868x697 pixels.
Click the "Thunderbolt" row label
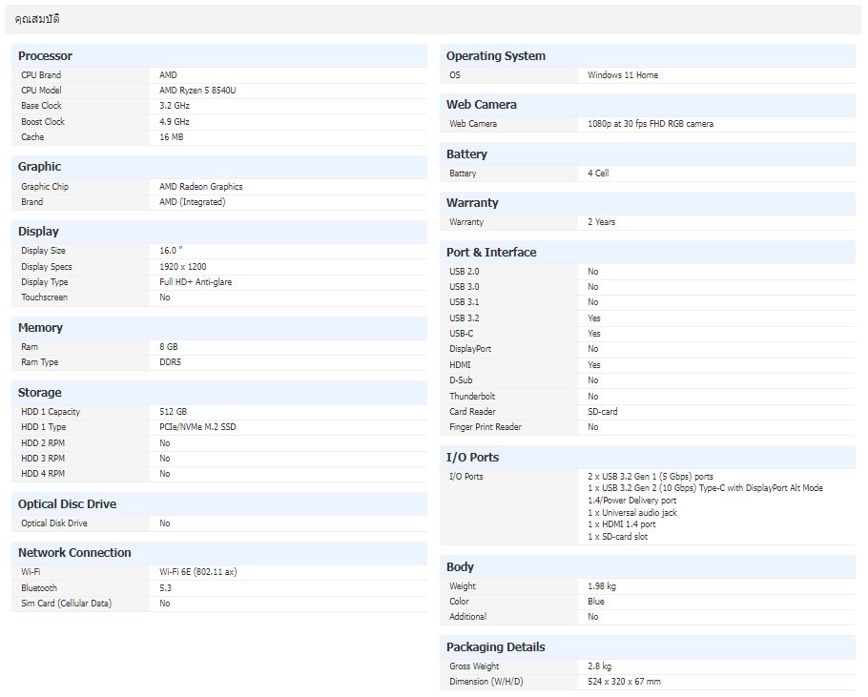[472, 397]
